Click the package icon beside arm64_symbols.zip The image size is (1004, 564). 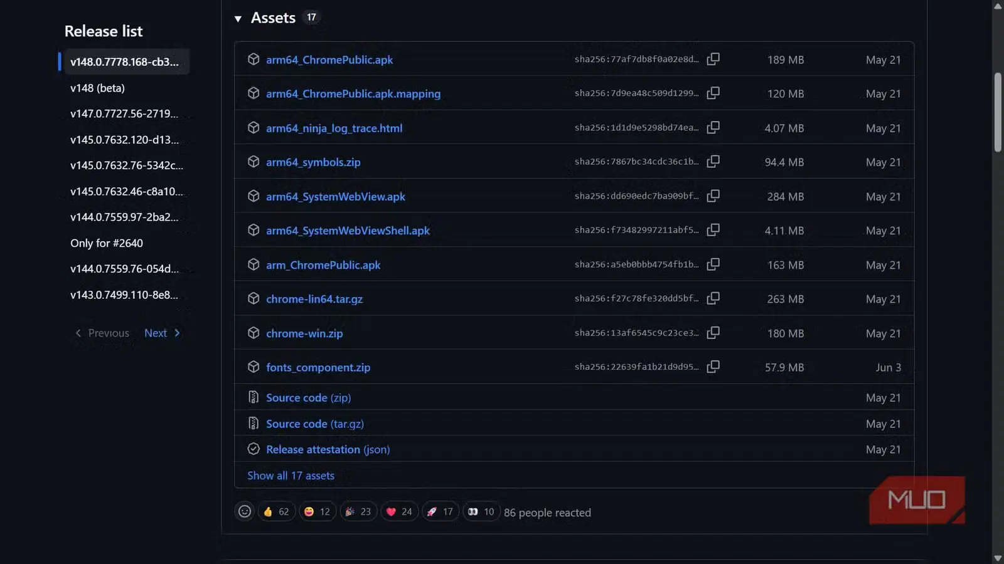[254, 162]
